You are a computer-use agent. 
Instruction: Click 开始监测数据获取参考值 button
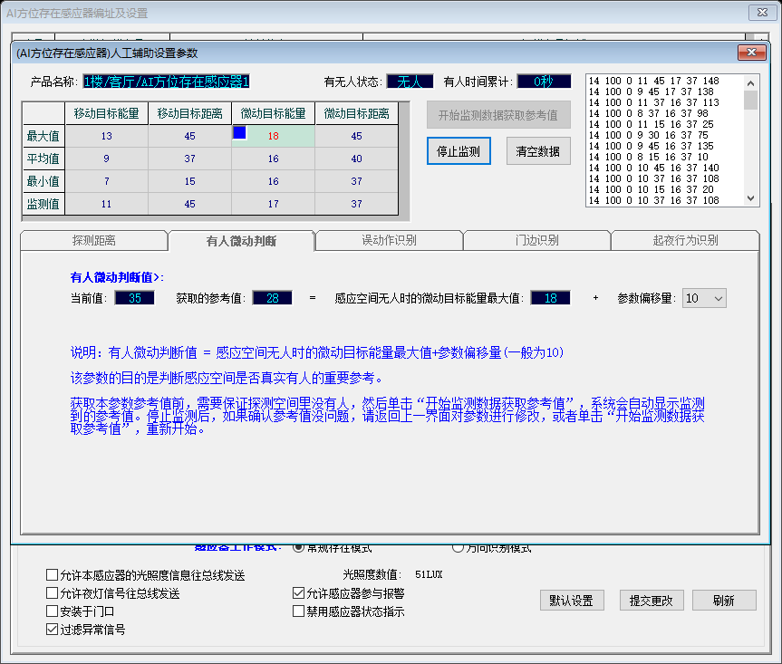(498, 115)
